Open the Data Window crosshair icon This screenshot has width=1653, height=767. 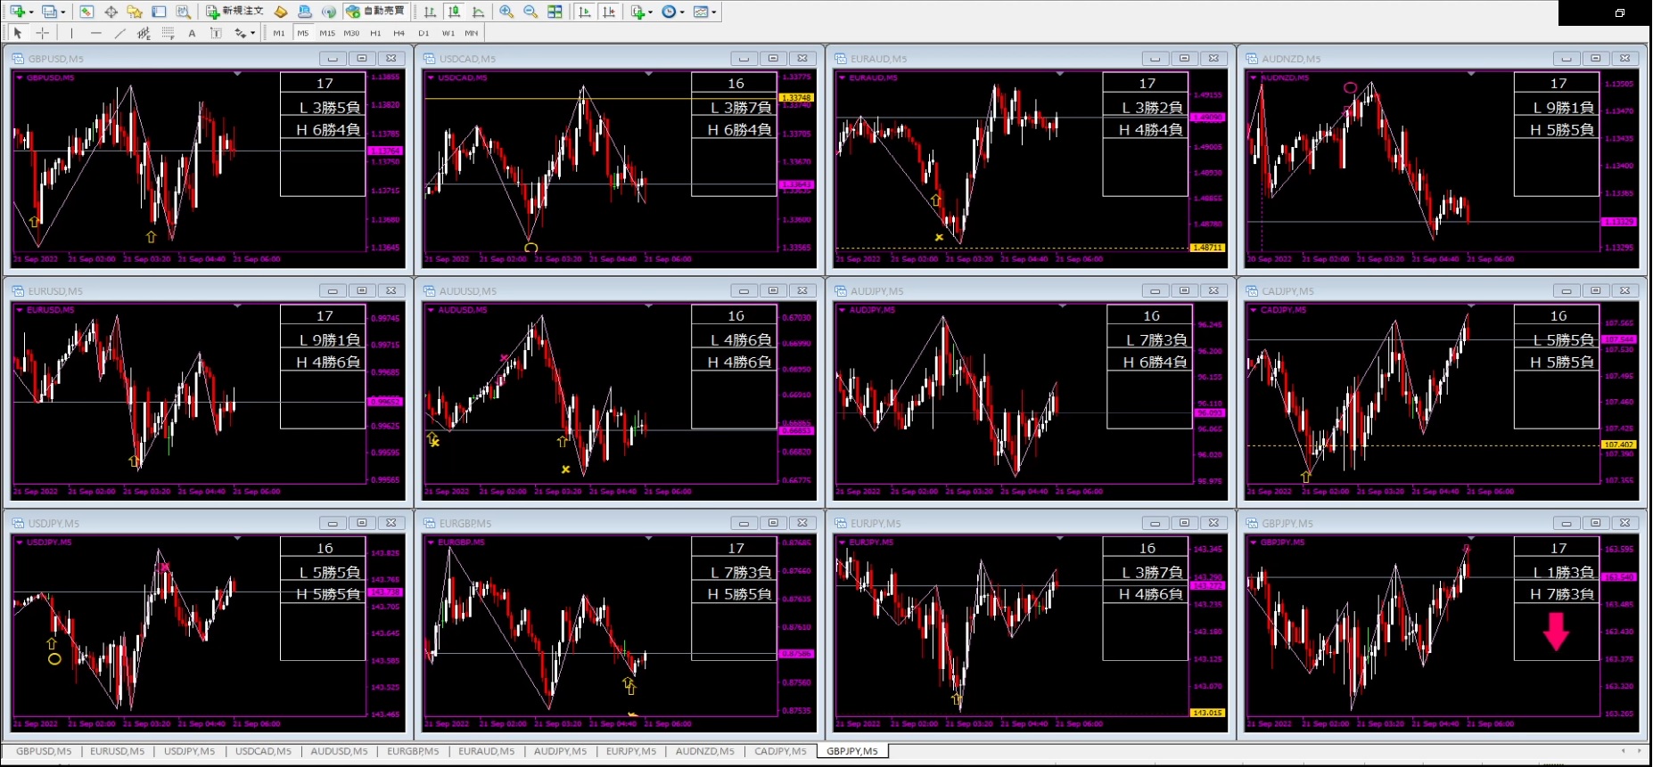tap(111, 12)
